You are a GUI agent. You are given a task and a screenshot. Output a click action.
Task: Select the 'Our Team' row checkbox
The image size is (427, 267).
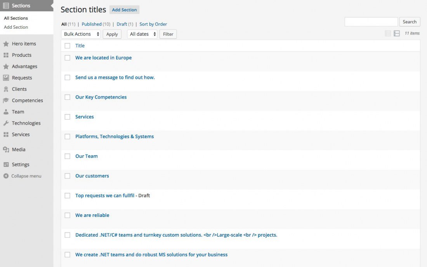coord(68,156)
